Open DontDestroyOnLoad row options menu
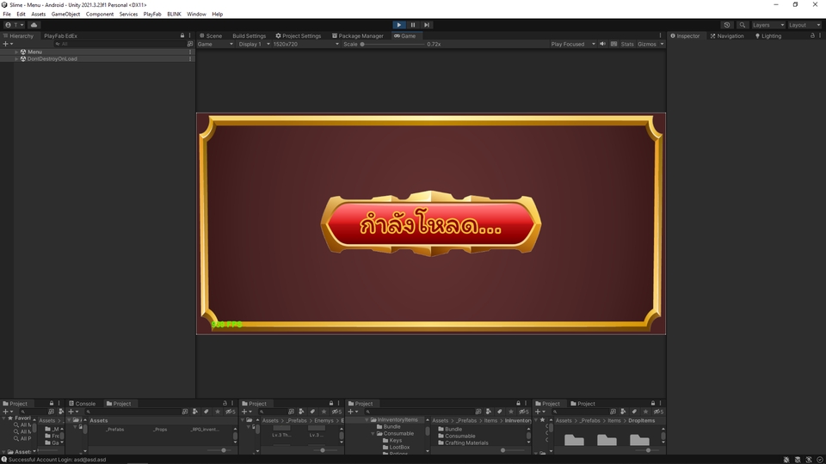Screen dimensions: 826x464 coord(190,59)
